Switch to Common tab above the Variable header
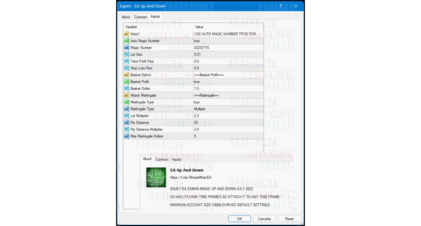This screenshot has width=421, height=226. tap(141, 17)
